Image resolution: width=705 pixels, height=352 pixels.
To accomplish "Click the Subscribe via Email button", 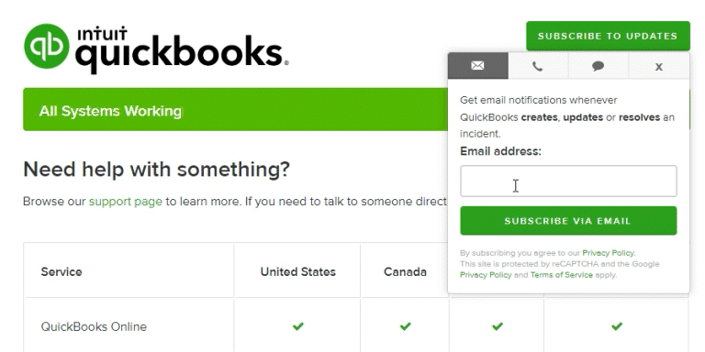I will (568, 221).
